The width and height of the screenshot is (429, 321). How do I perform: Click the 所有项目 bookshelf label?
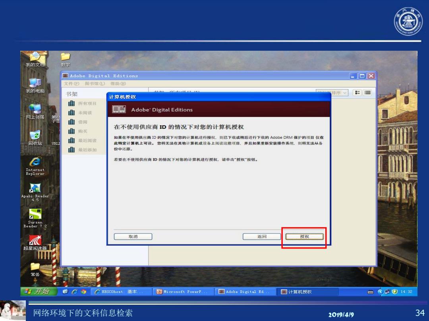[87, 103]
